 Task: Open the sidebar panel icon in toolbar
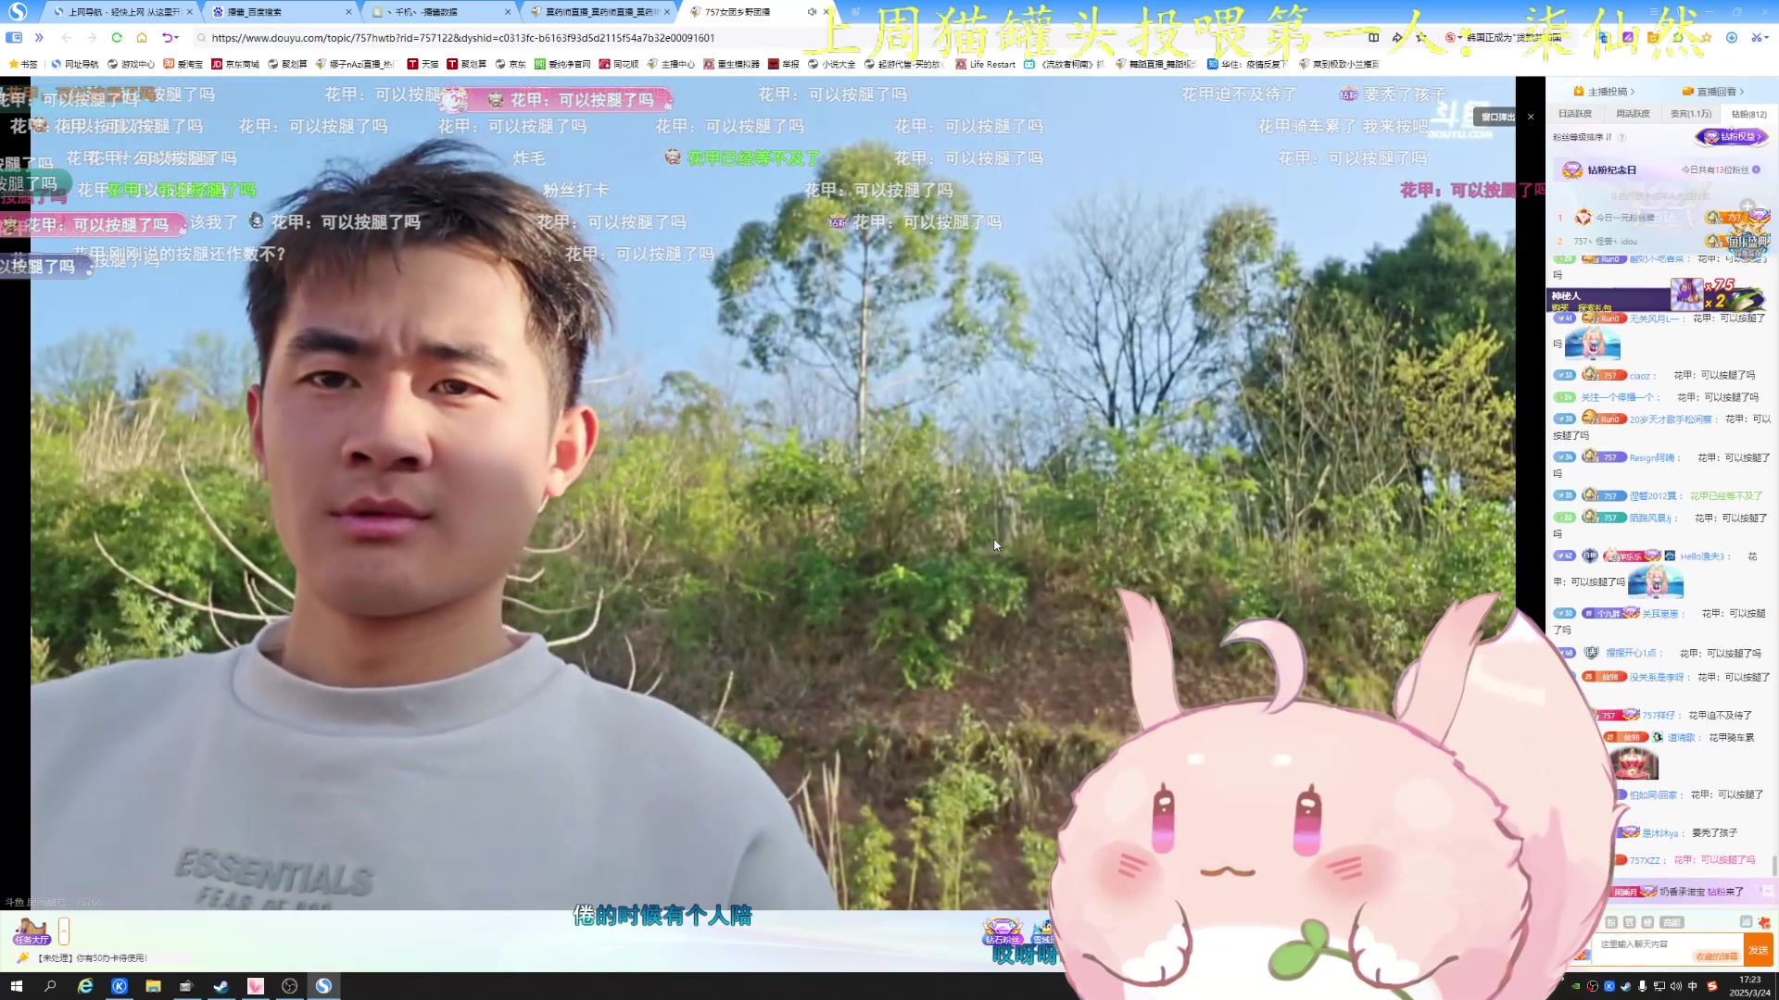point(14,38)
